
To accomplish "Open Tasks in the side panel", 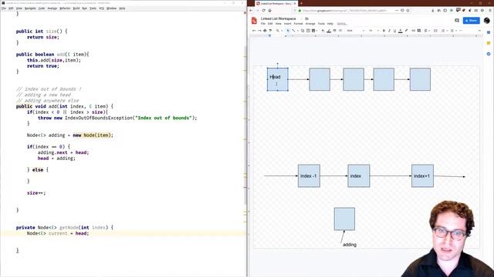I will point(489,54).
